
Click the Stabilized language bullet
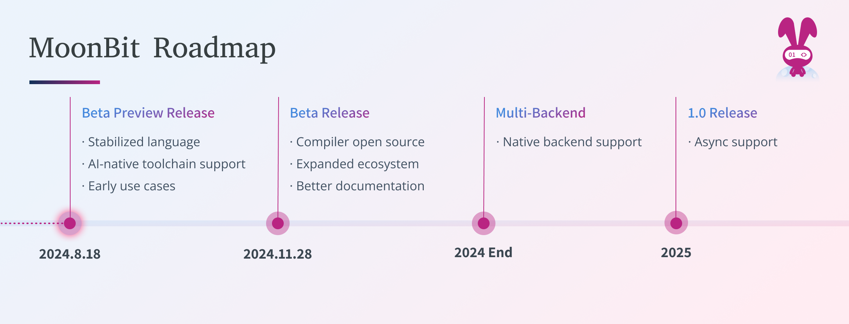pos(144,142)
